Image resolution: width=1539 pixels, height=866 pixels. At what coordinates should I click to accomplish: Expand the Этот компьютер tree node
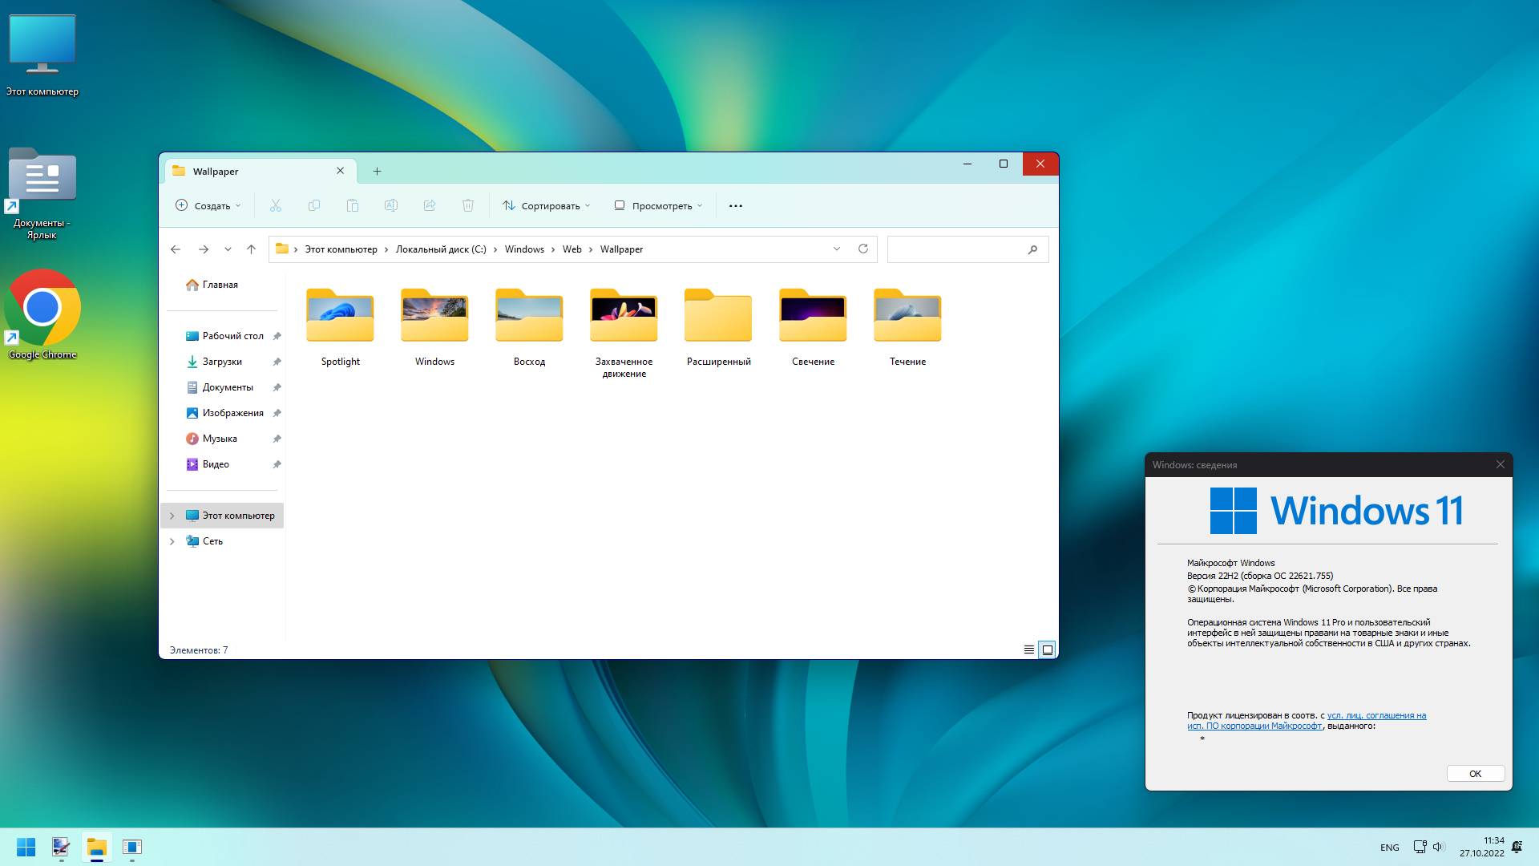point(172,516)
